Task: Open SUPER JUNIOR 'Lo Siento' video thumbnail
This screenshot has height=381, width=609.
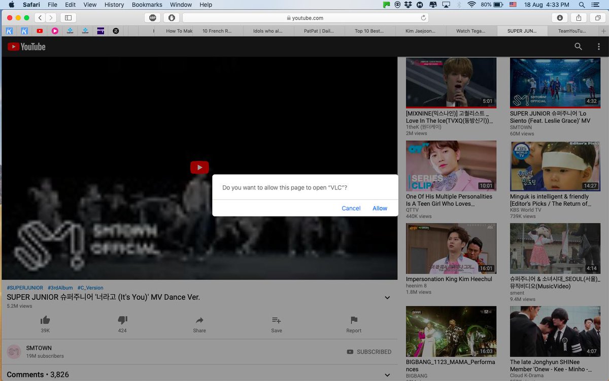Action: point(555,82)
